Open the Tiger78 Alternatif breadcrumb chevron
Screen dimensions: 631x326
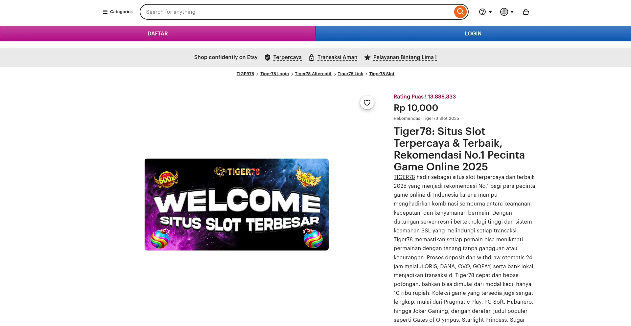(x=334, y=74)
